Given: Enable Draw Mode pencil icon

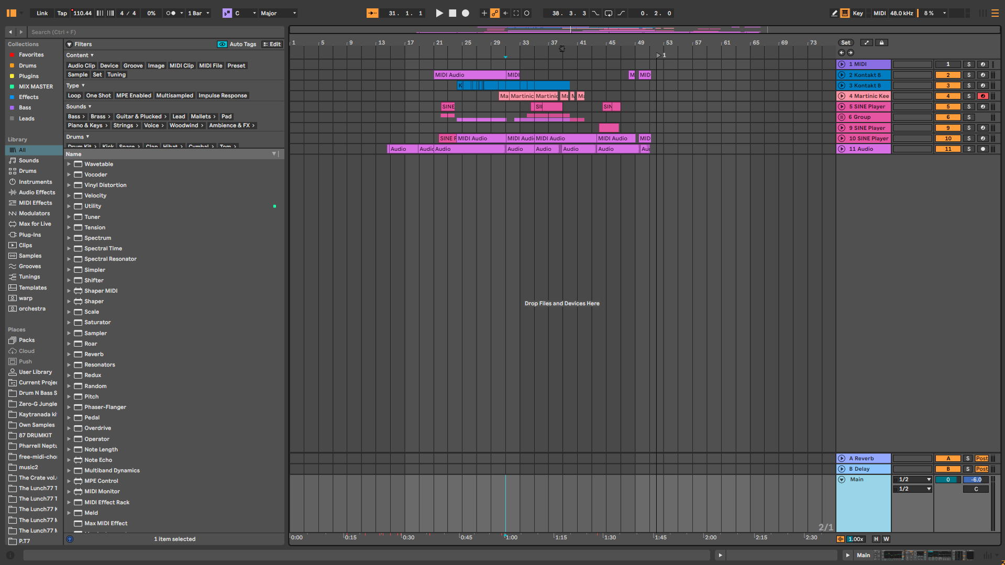Looking at the screenshot, I should click(x=834, y=13).
